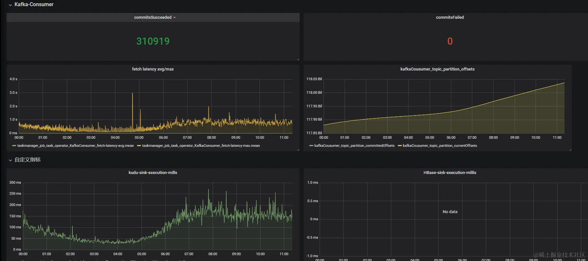Image resolution: width=588 pixels, height=261 pixels.
Task: Open the commitsSucceeded panel title dropdown
Action: pos(175,17)
